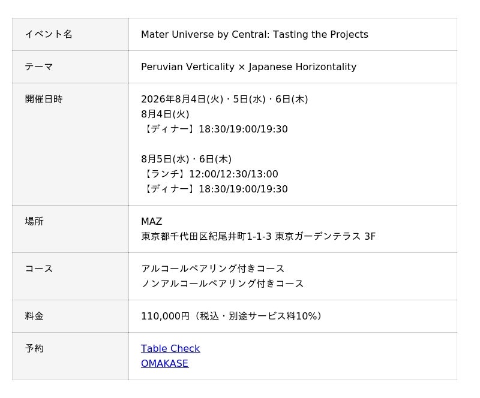The image size is (480, 398).
Task: Click the event name Mater Universe text
Action: pos(254,34)
